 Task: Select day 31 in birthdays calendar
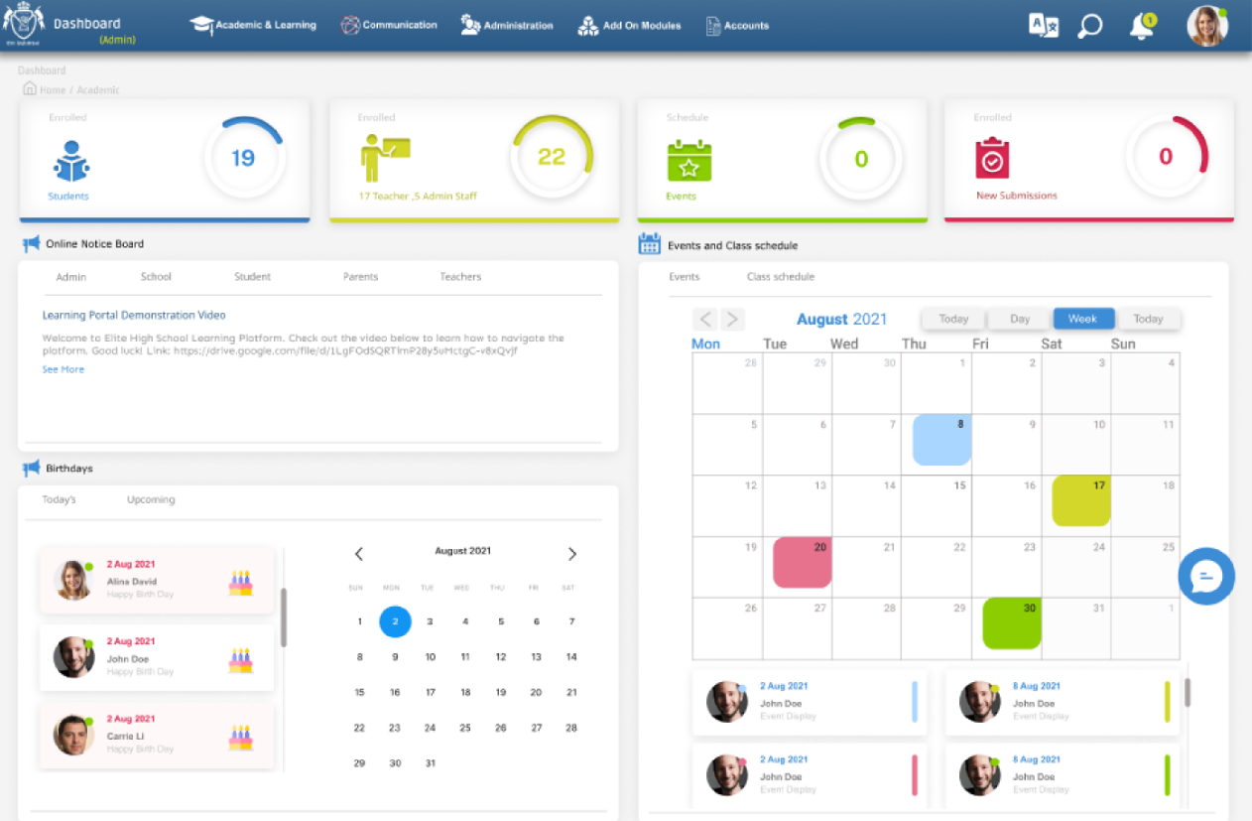click(430, 763)
